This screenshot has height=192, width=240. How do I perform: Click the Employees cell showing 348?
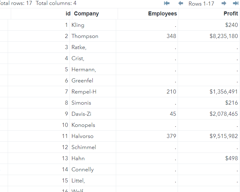tap(171, 36)
